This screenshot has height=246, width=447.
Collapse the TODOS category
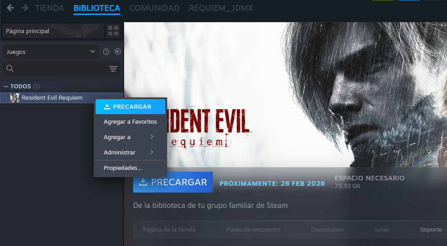tap(6, 86)
